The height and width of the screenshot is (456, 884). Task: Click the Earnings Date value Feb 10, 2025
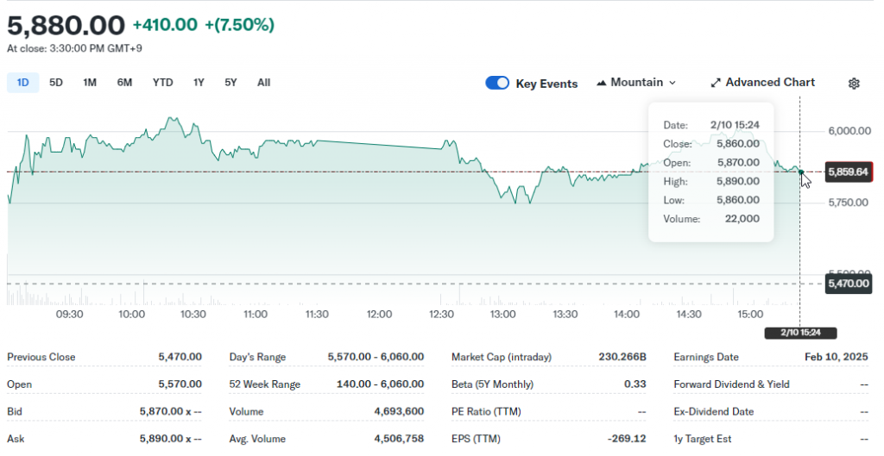coord(836,357)
